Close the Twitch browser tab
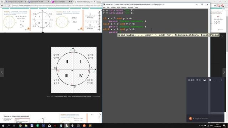Image resolution: width=228 pixels, height=128 pixels. coord(48,2)
